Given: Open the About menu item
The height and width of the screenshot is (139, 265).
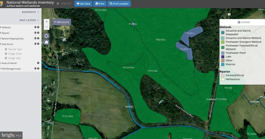Looking at the screenshot, I should (x=64, y=4).
